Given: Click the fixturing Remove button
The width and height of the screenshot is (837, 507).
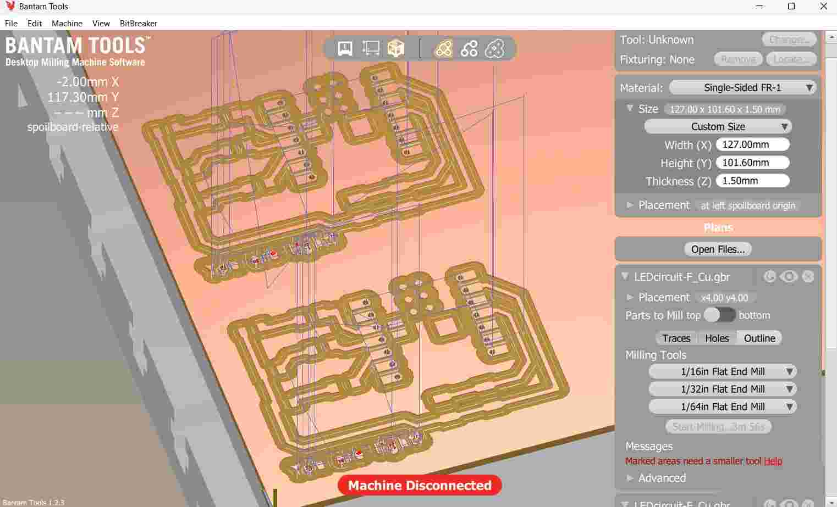Looking at the screenshot, I should (x=738, y=59).
